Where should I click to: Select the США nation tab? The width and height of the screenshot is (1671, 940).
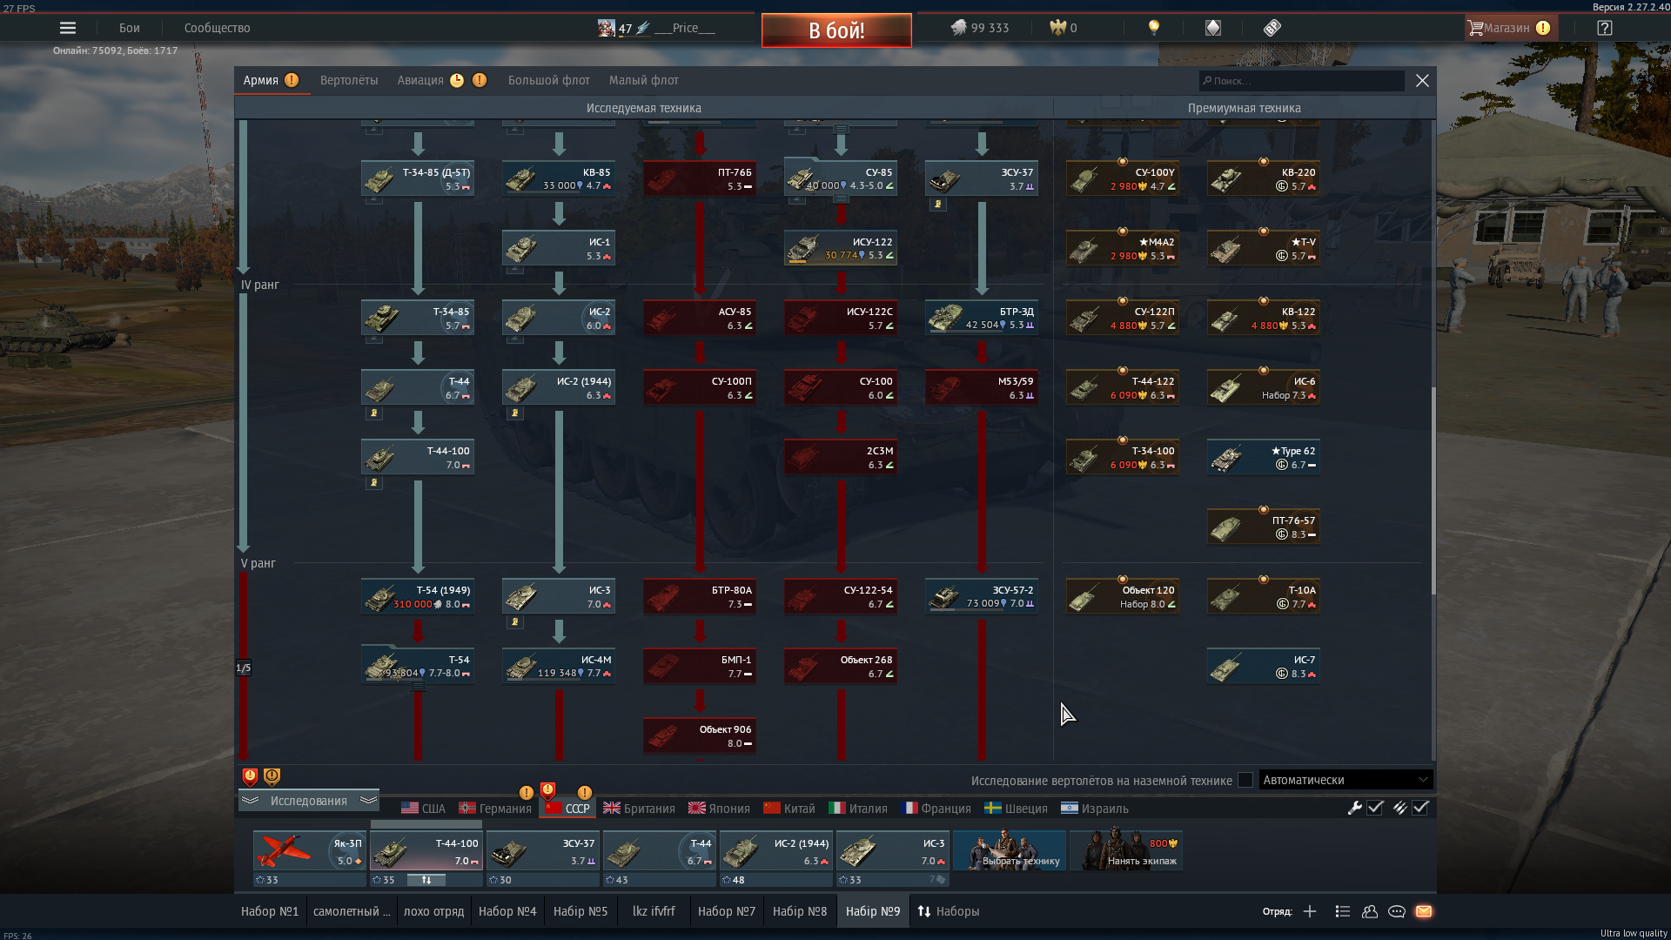423,809
